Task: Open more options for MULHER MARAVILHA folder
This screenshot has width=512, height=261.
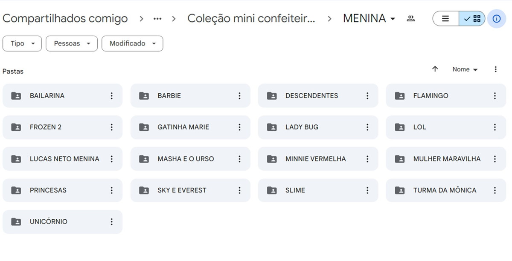Action: click(x=495, y=159)
